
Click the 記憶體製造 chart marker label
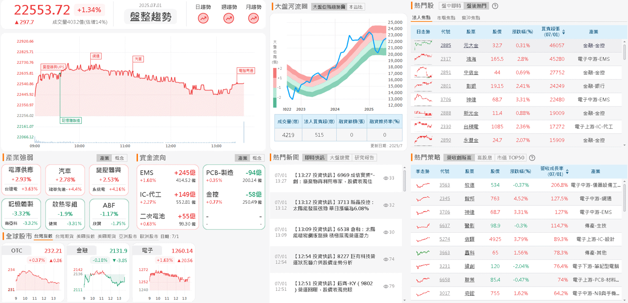(x=71, y=121)
